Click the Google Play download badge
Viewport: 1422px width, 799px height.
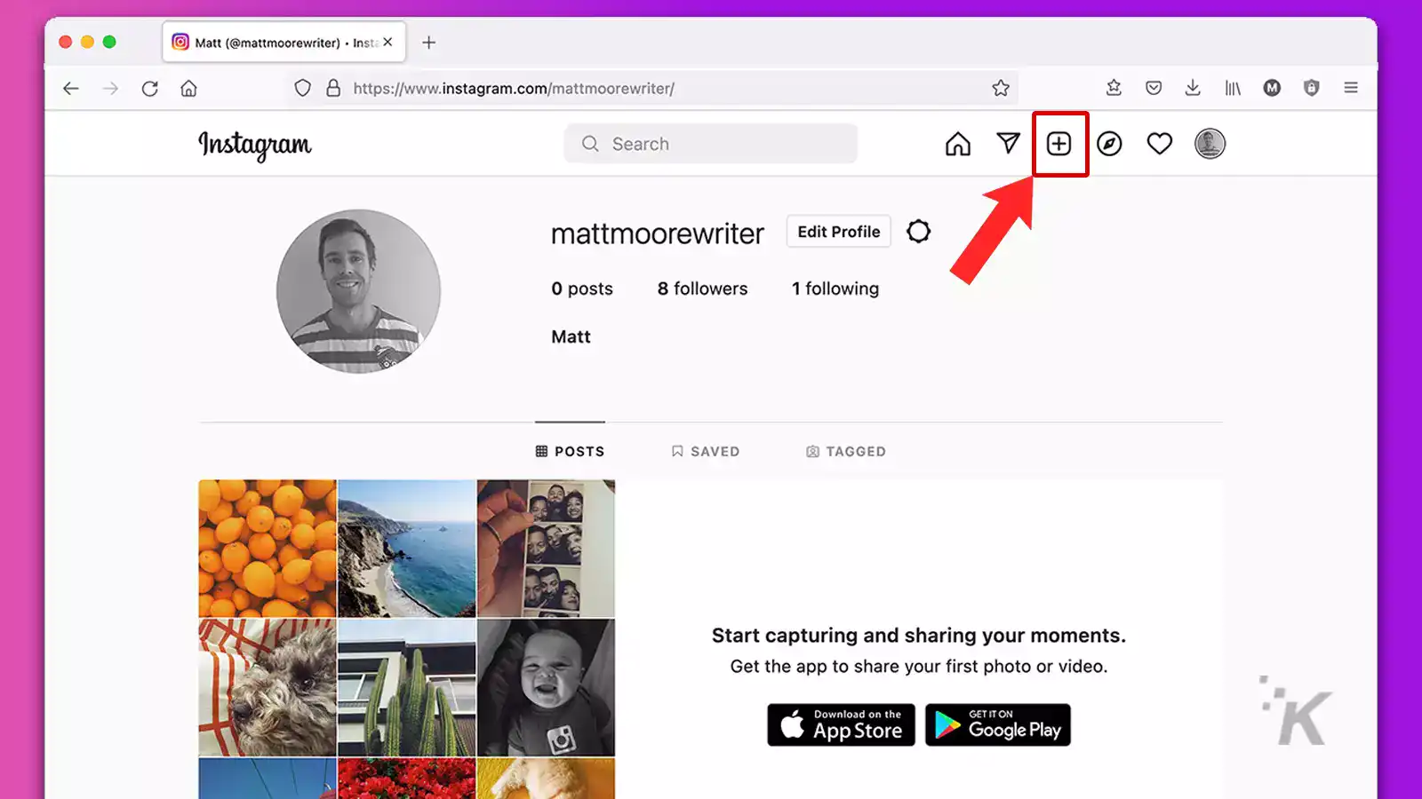[997, 724]
